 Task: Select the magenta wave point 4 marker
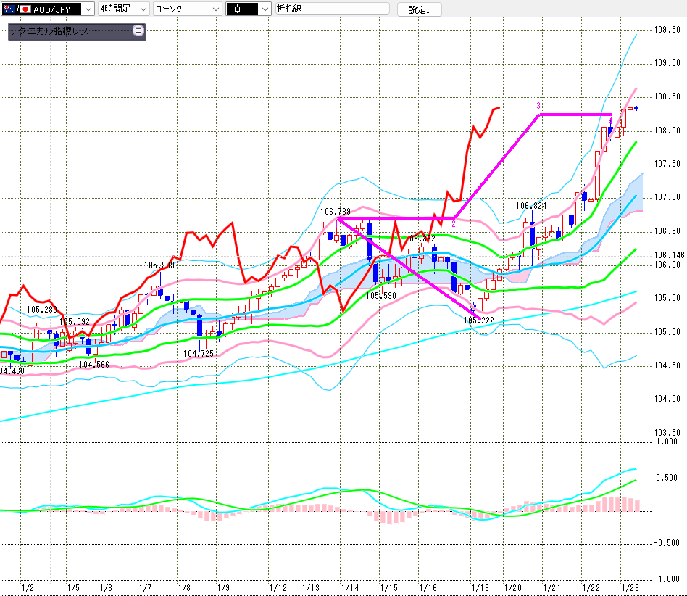point(610,121)
